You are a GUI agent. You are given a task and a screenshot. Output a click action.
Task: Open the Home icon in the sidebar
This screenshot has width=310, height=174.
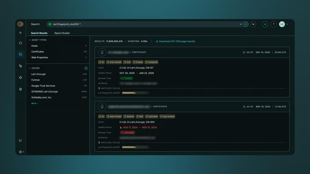point(20,43)
